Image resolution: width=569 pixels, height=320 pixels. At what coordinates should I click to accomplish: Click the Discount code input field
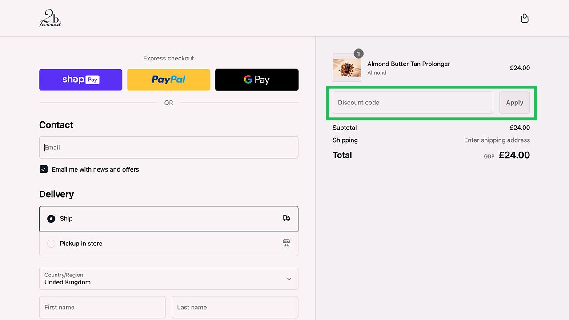pos(413,103)
